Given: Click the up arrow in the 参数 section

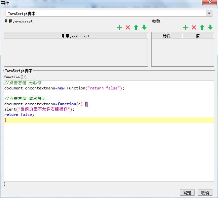Looking at the screenshot, I should (x=202, y=27).
